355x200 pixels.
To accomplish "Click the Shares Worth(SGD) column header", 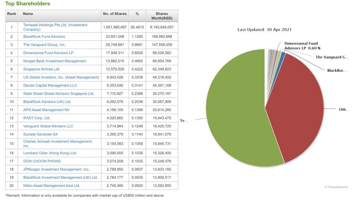I will 162,16.
